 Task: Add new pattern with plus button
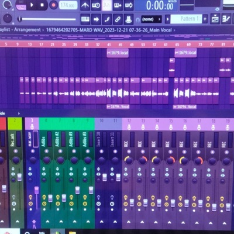coord(205,19)
